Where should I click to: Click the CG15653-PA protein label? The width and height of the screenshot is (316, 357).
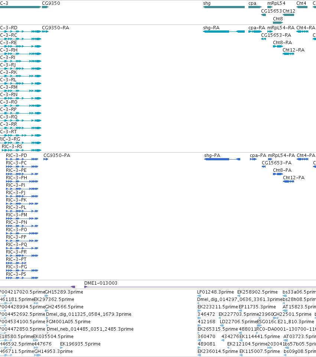click(x=277, y=163)
